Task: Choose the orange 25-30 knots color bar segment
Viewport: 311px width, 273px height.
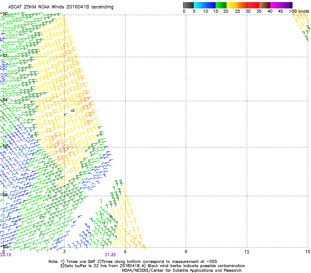Action: (243, 5)
